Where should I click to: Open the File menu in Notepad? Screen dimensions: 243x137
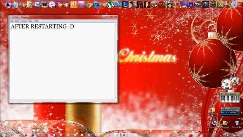point(12,21)
